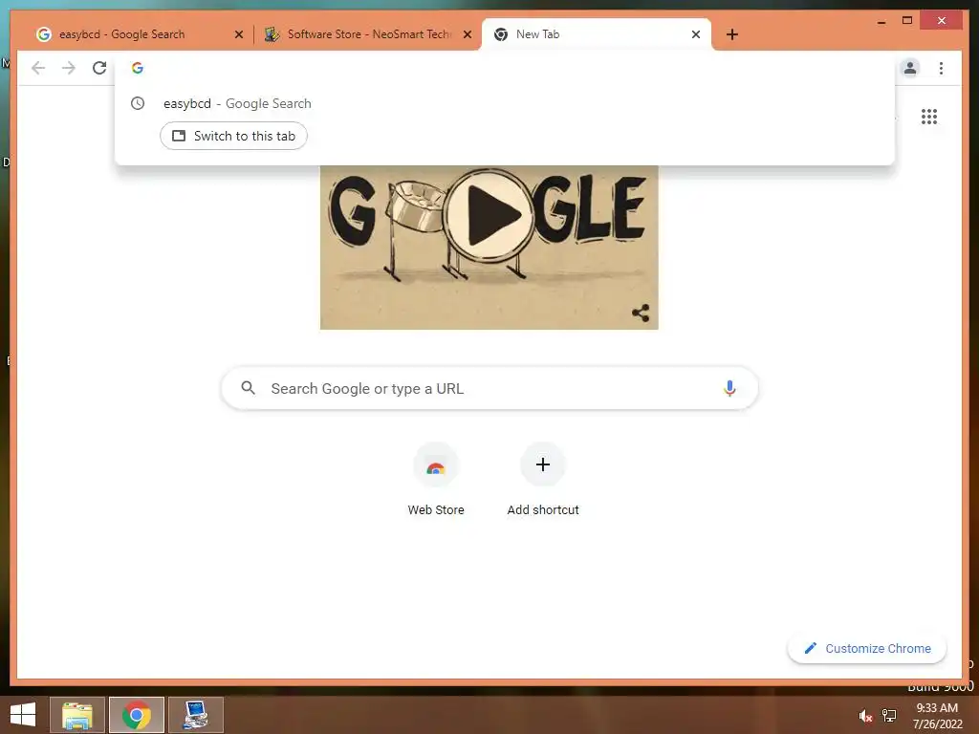Open the computer app in taskbar
The image size is (979, 734).
(195, 715)
